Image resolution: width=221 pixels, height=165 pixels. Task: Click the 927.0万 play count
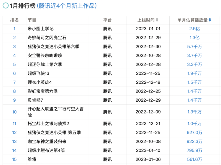194,132
